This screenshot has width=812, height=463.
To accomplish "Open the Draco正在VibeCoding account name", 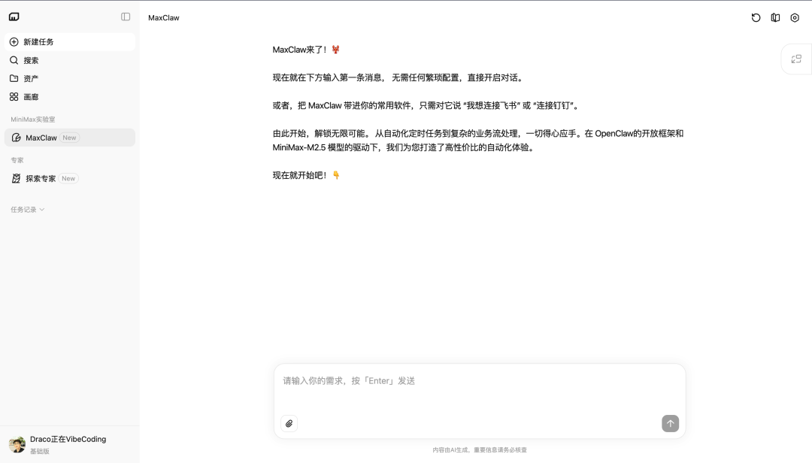I will pos(68,439).
